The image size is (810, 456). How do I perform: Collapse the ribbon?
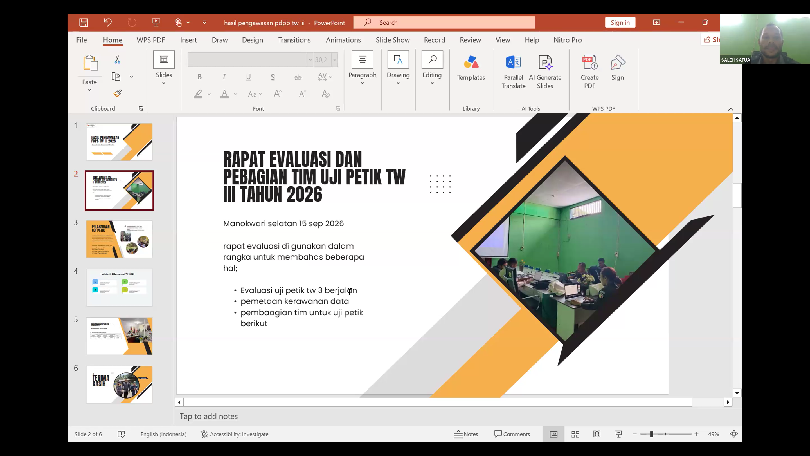(731, 109)
